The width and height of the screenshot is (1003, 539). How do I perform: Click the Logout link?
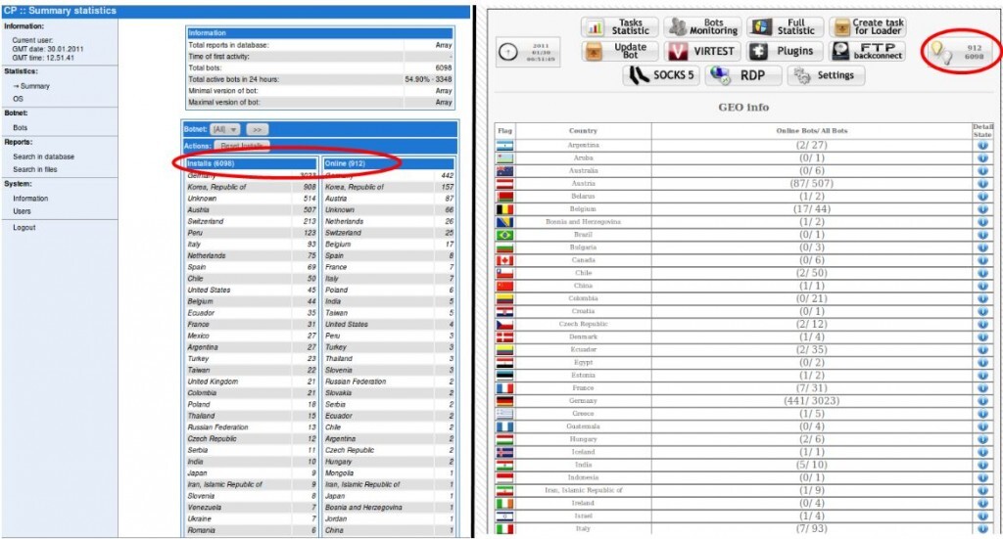click(x=24, y=227)
